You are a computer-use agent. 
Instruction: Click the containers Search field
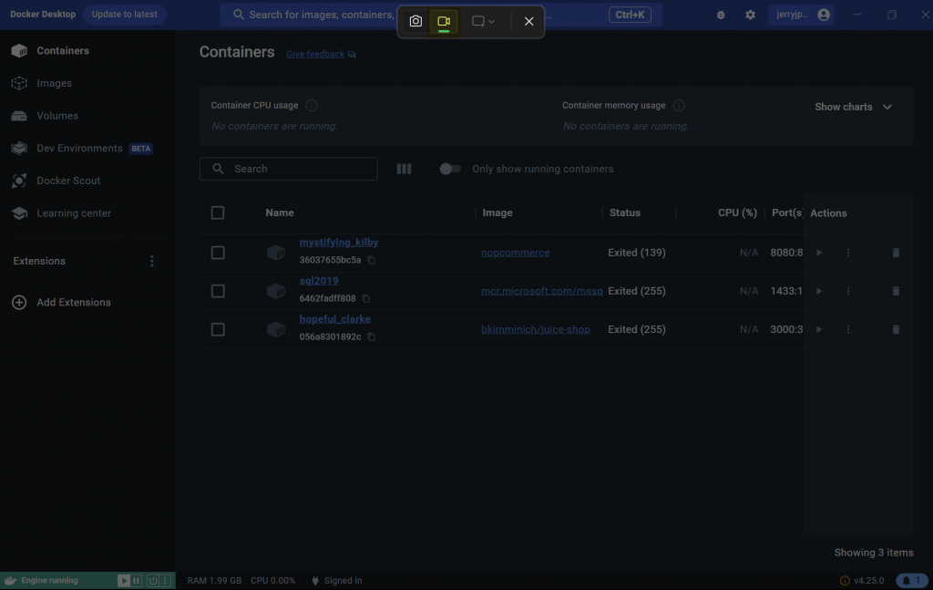pos(289,169)
